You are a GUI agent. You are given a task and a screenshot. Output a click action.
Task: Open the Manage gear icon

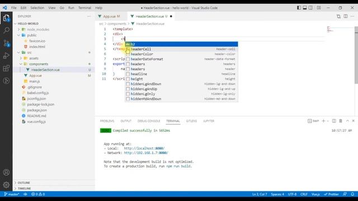(x=6, y=185)
